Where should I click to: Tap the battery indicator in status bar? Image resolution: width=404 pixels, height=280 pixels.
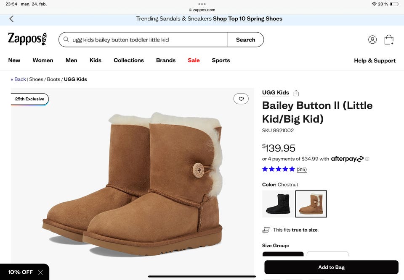[394, 4]
